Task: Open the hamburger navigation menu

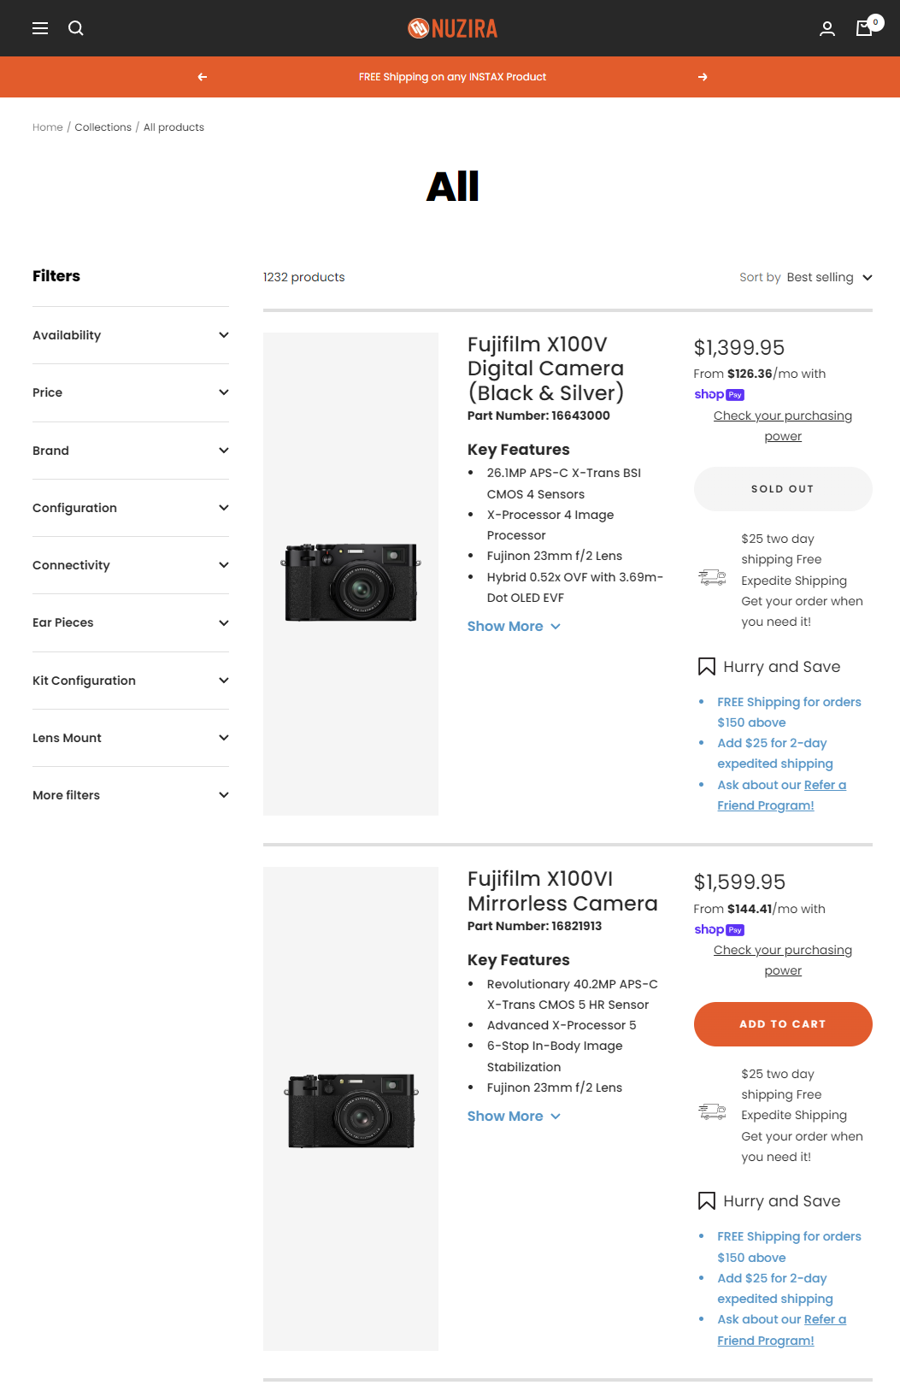Action: point(40,28)
